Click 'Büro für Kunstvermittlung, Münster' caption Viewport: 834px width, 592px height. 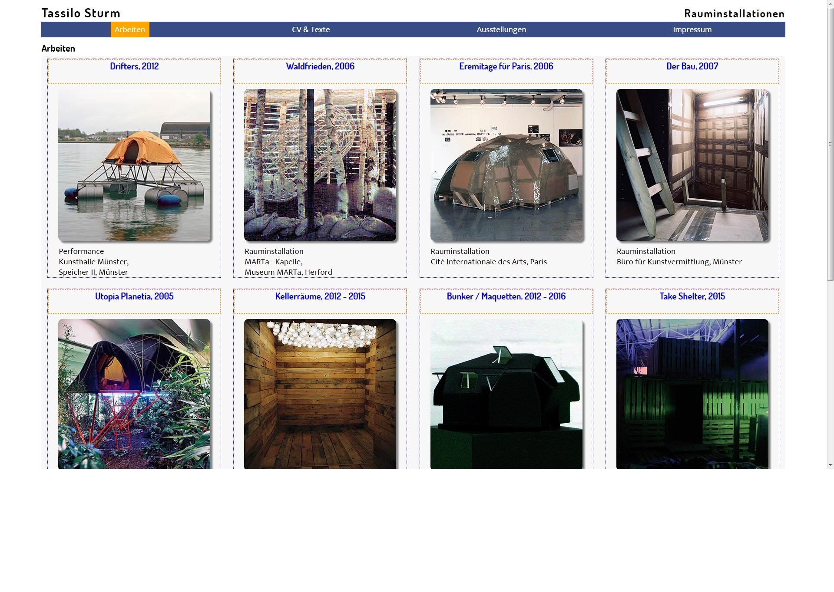[x=679, y=262]
